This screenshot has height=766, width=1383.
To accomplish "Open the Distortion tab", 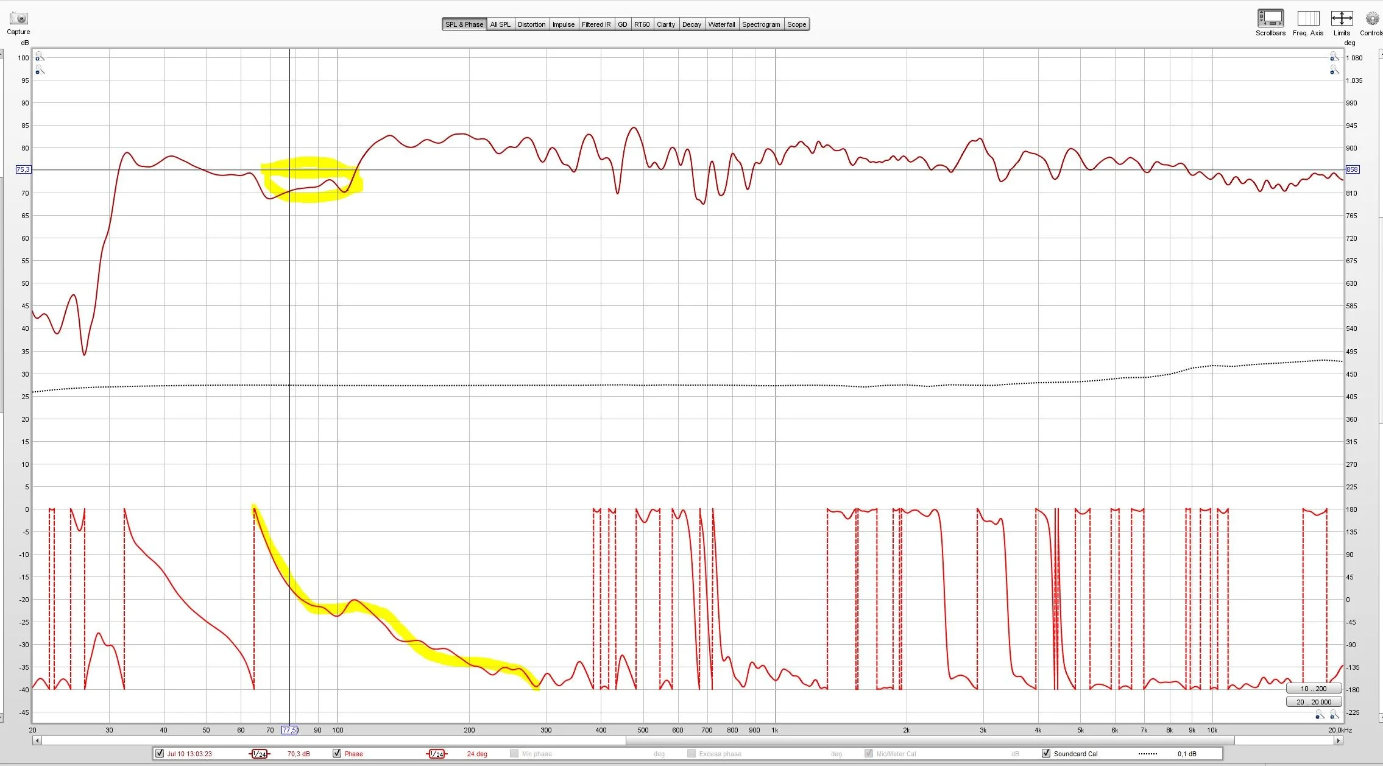I will click(x=531, y=24).
